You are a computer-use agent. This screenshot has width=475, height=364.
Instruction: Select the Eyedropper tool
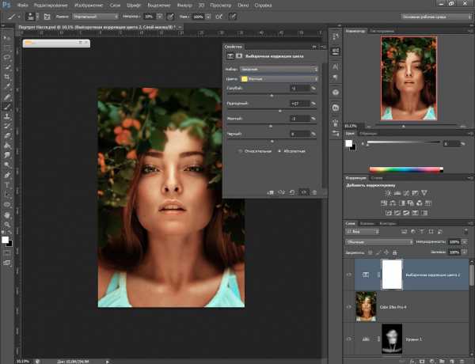click(6, 86)
